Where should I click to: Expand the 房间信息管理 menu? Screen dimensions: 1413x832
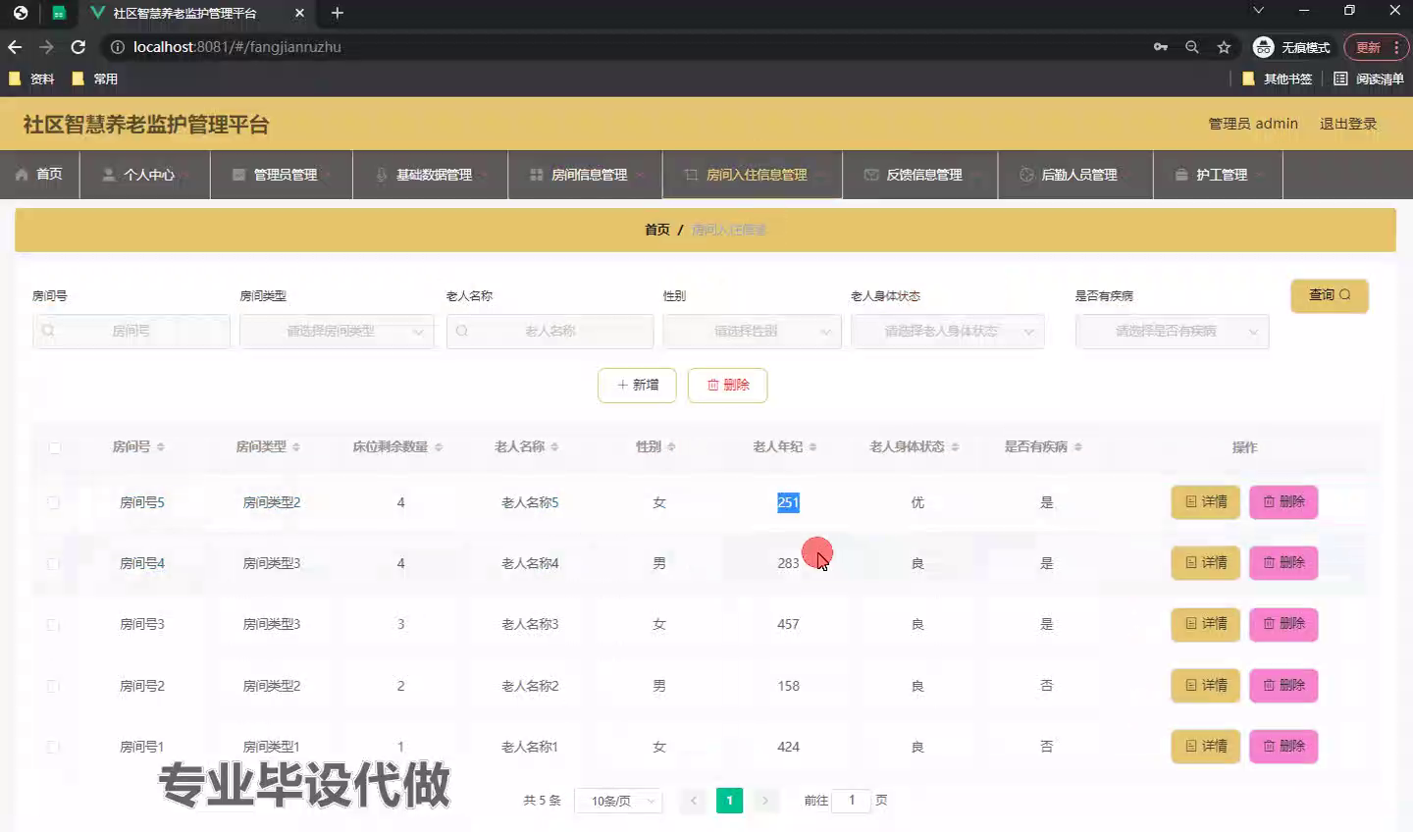[x=586, y=175]
